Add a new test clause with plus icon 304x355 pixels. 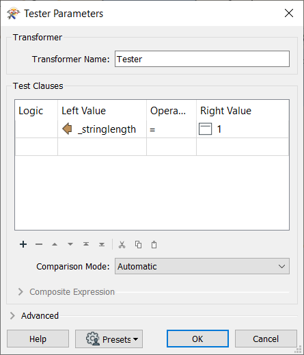[x=23, y=244]
